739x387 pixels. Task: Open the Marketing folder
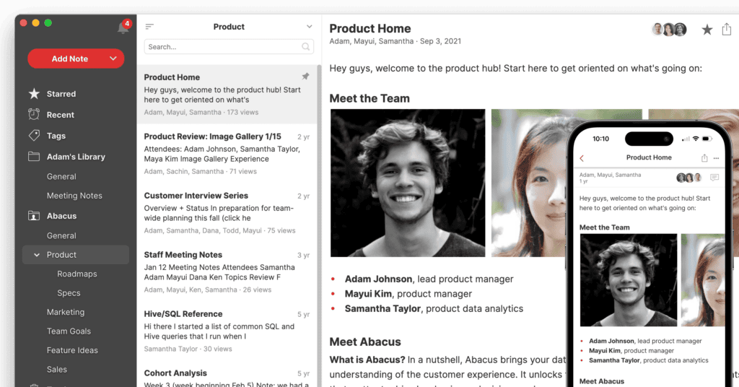tap(66, 312)
